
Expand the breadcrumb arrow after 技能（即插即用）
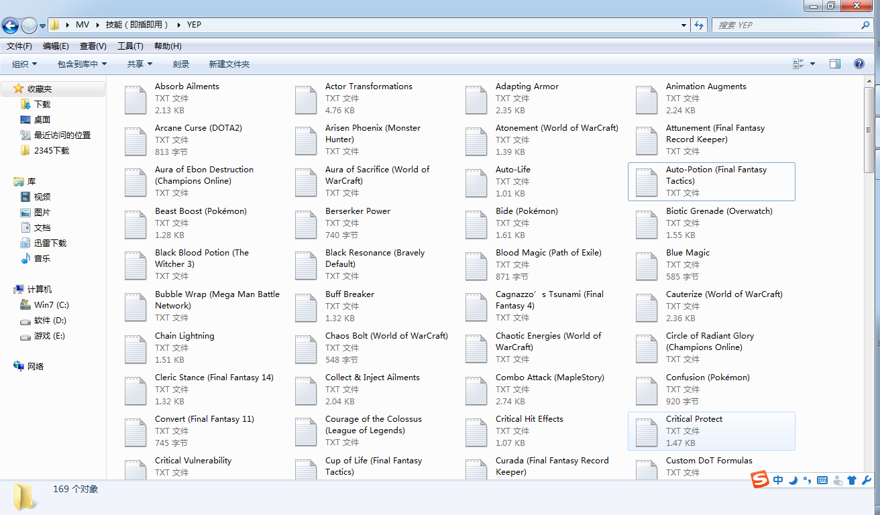tap(179, 25)
